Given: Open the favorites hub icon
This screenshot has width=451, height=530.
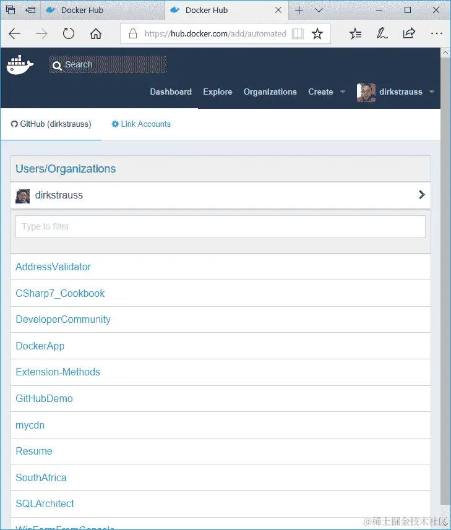Looking at the screenshot, I should click(x=355, y=33).
